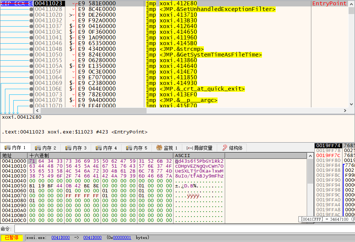The image size is (355, 242).
Task: Click the 已暂停 paused status label
Action: tap(11, 238)
